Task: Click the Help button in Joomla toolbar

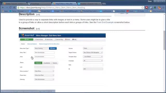Action: (74, 40)
